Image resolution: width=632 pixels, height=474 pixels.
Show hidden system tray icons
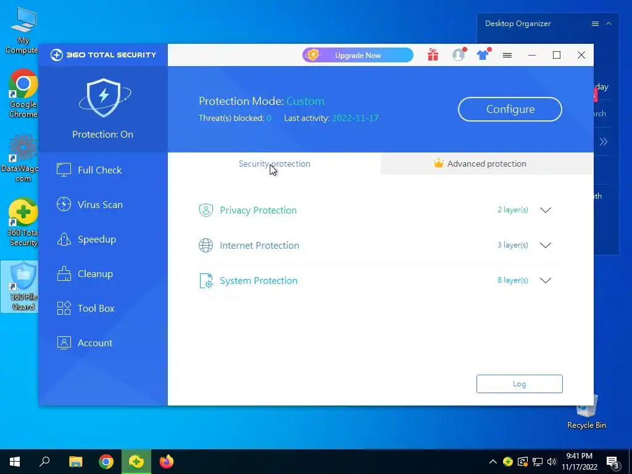click(x=493, y=462)
